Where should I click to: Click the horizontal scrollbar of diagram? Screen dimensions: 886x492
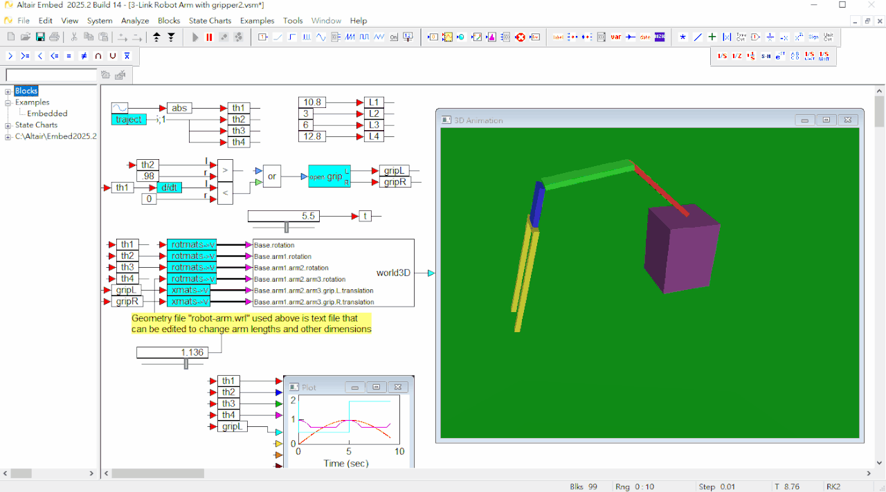click(158, 473)
